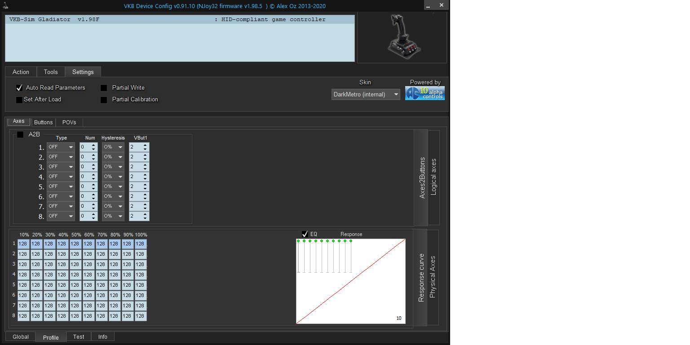Open Type dropdown for A2B row 4
This screenshot has width=690, height=345.
[61, 177]
